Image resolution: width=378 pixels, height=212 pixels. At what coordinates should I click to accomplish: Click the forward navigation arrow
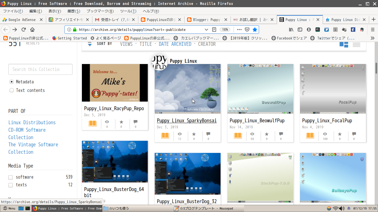[x=15, y=30]
